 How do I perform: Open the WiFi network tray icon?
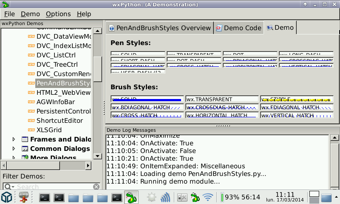click(208, 197)
